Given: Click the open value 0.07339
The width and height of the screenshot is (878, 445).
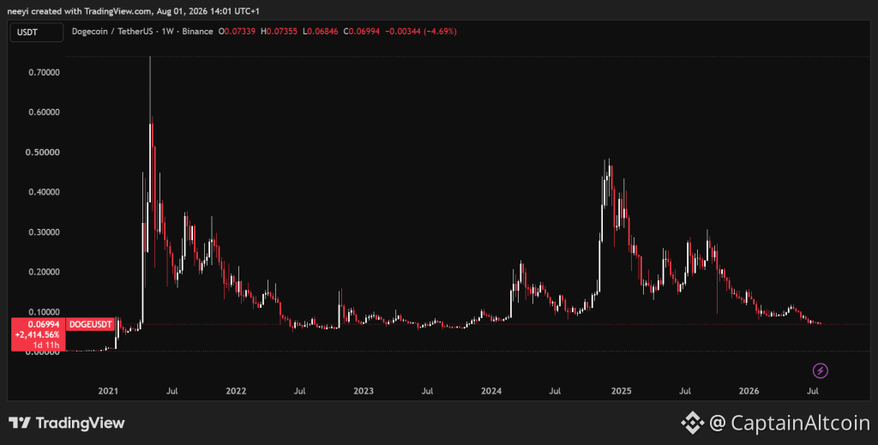Looking at the screenshot, I should click(x=240, y=32).
